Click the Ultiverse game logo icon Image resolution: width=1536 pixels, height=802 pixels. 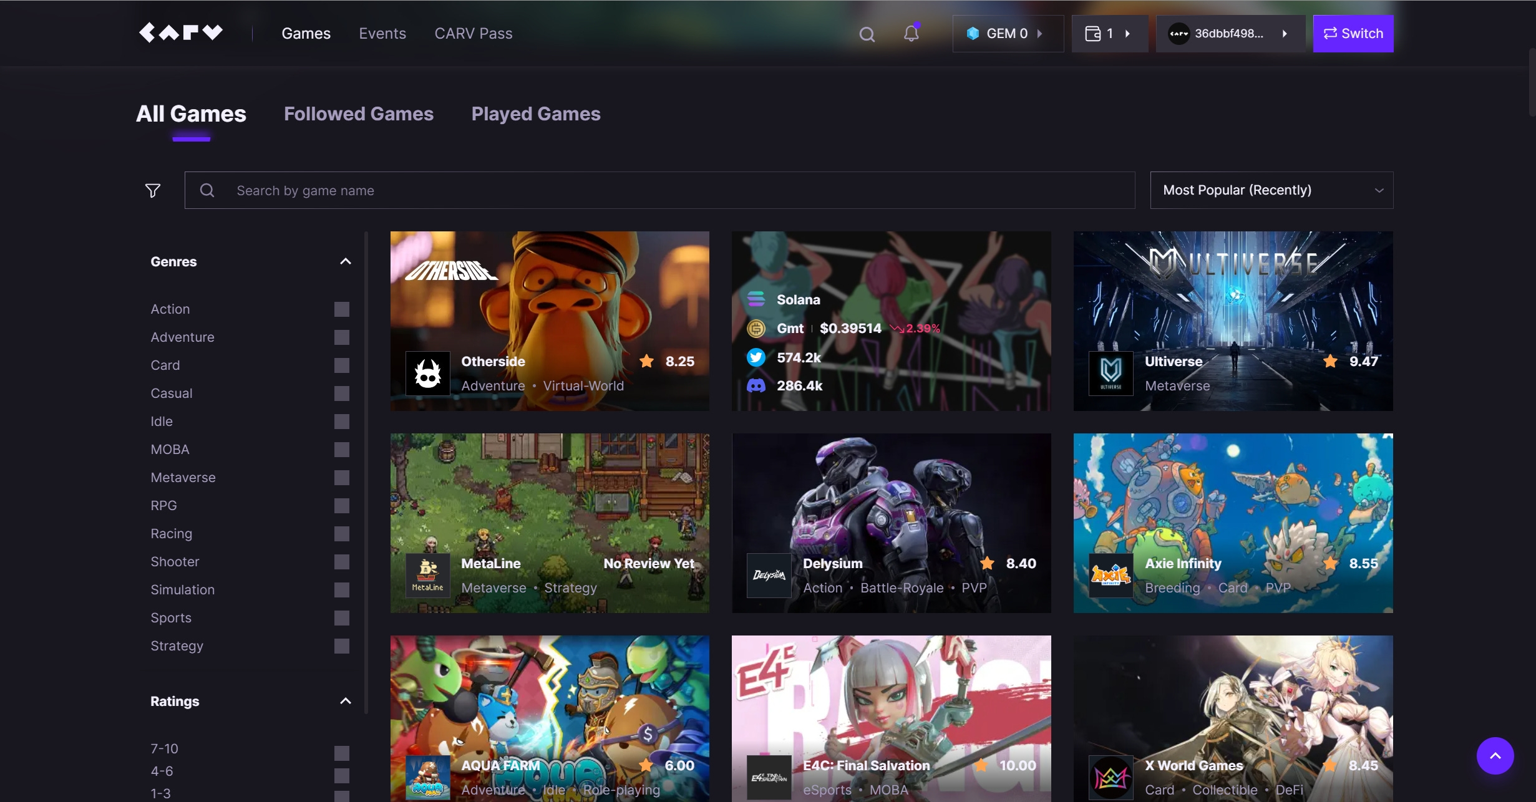coord(1111,373)
